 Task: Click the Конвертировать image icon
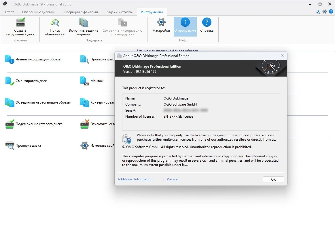click(x=84, y=102)
